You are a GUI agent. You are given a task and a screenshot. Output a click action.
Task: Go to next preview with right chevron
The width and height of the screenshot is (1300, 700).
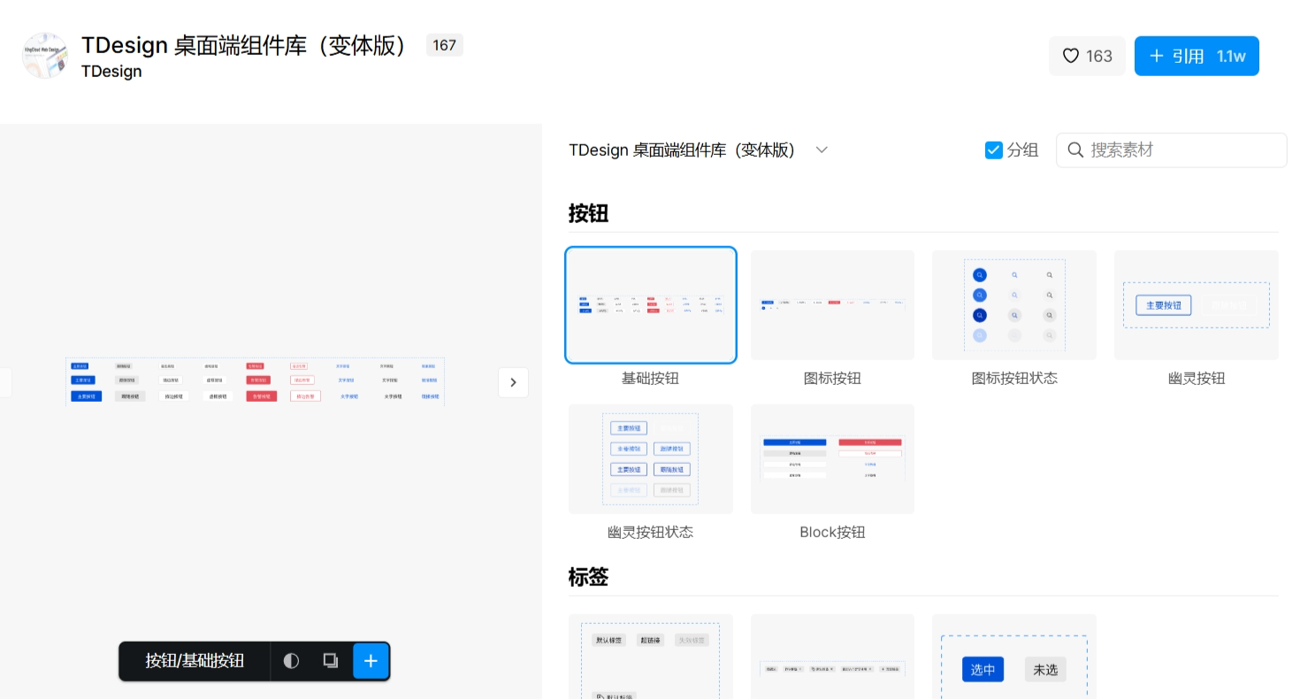[x=513, y=382]
